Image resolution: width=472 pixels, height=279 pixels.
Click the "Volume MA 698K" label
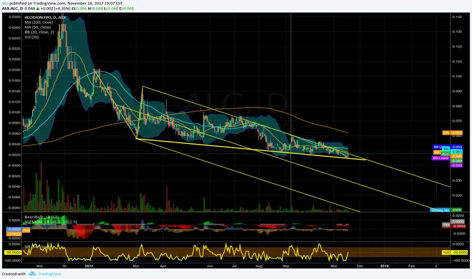(446, 210)
